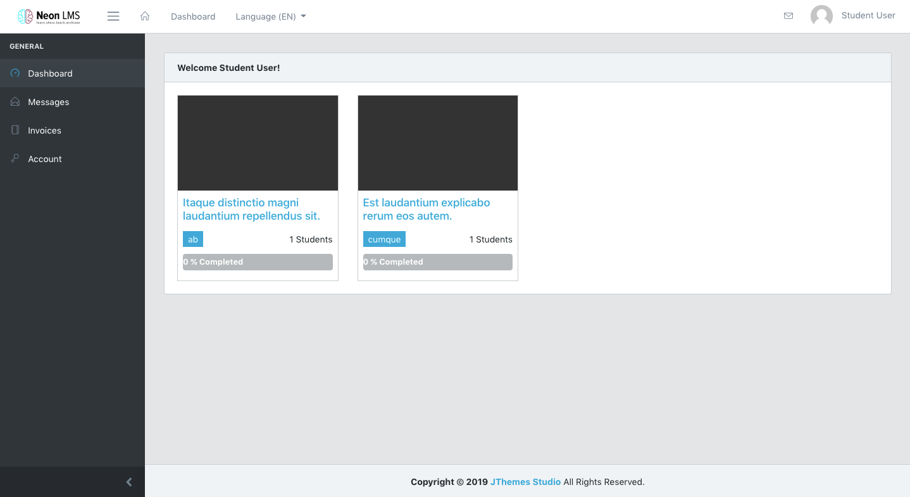Click the second course's dark thumbnail image

coord(438,143)
